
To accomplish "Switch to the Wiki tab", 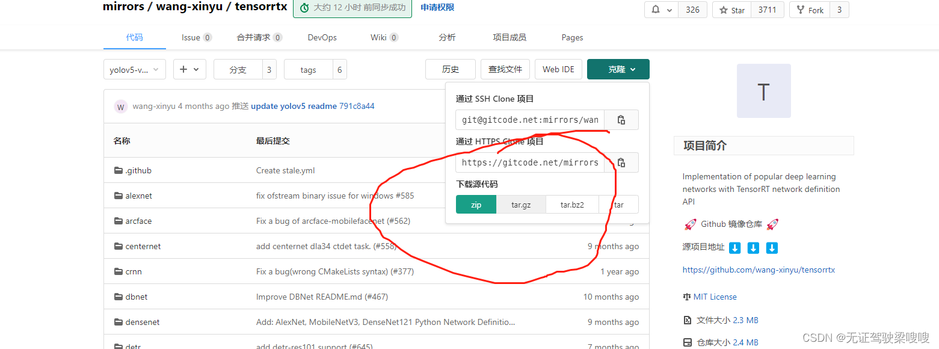I will (x=384, y=37).
